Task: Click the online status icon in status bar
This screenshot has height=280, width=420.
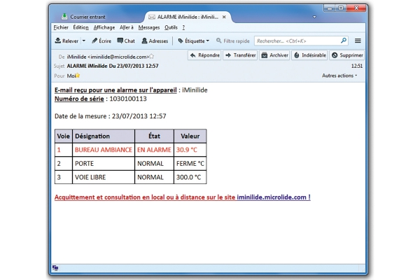Action: tap(55, 267)
